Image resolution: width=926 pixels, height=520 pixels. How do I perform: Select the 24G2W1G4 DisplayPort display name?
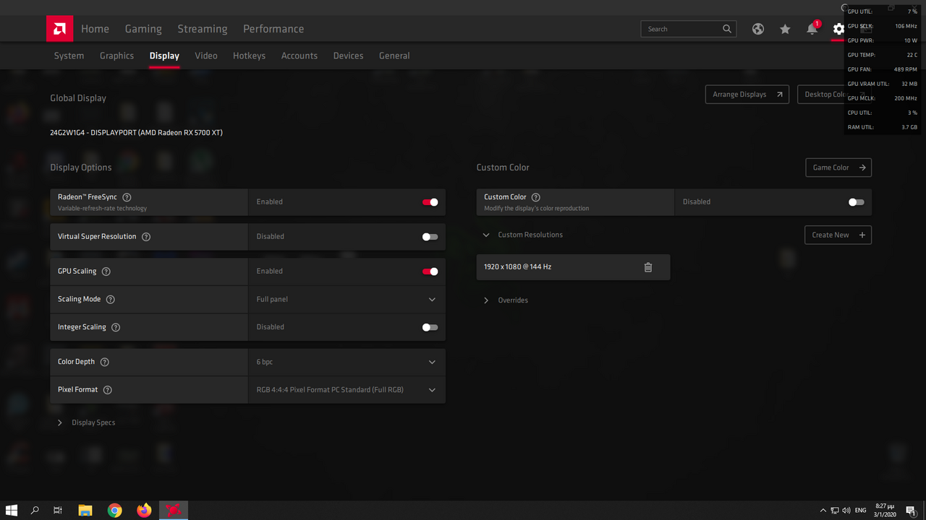(136, 133)
